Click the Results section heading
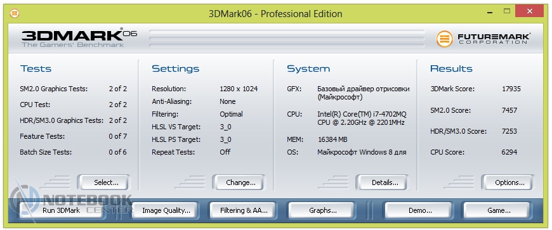The height and width of the screenshot is (230, 552). pyautogui.click(x=451, y=68)
